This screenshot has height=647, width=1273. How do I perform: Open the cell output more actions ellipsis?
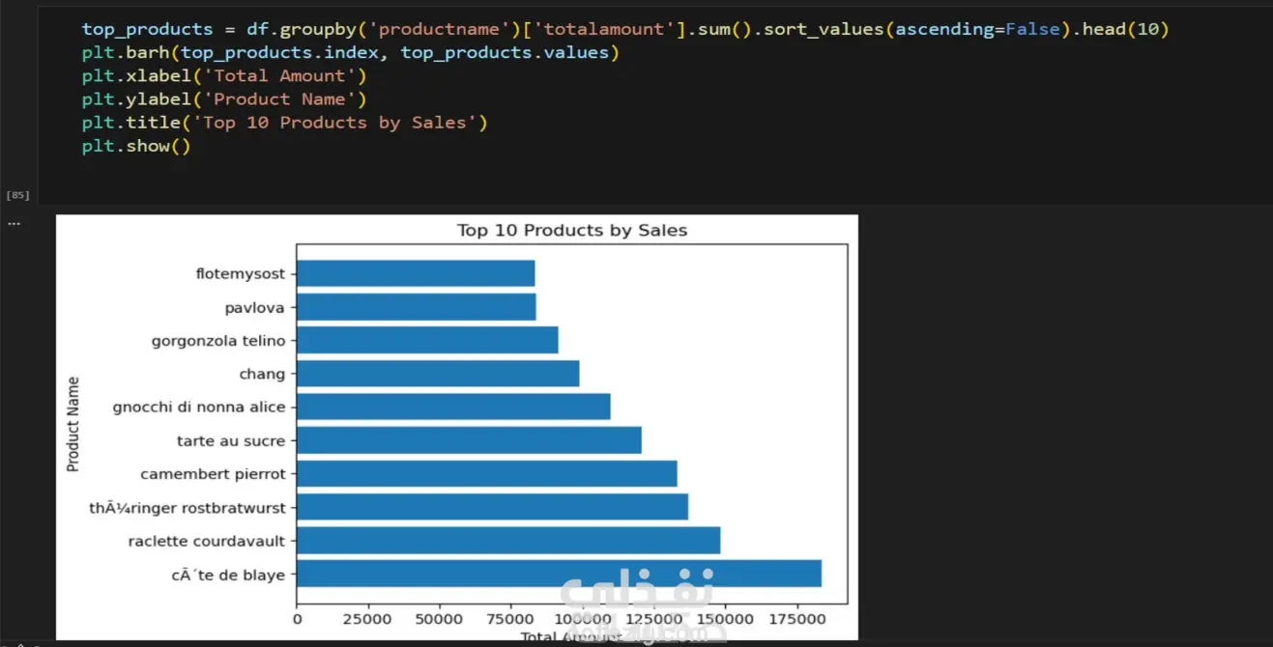14,223
